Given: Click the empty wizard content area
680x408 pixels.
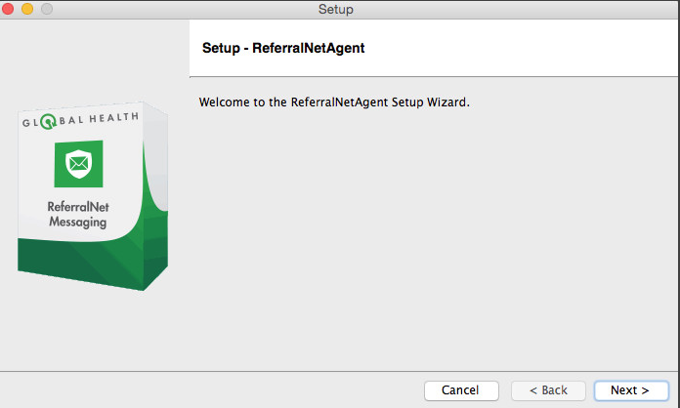Looking at the screenshot, I should pos(430,244).
